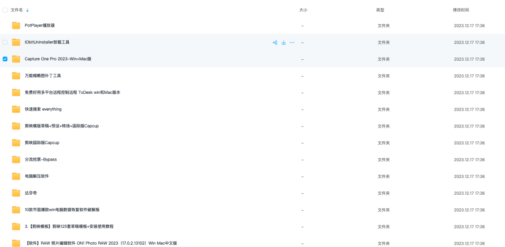Click size dash in Capture One Pro row
Viewport: 505px width, 247px height.
coord(303,59)
